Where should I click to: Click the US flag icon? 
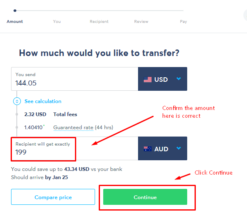147,79
